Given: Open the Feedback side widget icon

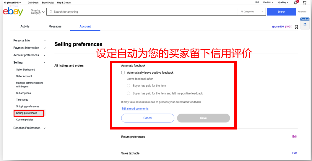Looking at the screenshot, I should [305, 24].
